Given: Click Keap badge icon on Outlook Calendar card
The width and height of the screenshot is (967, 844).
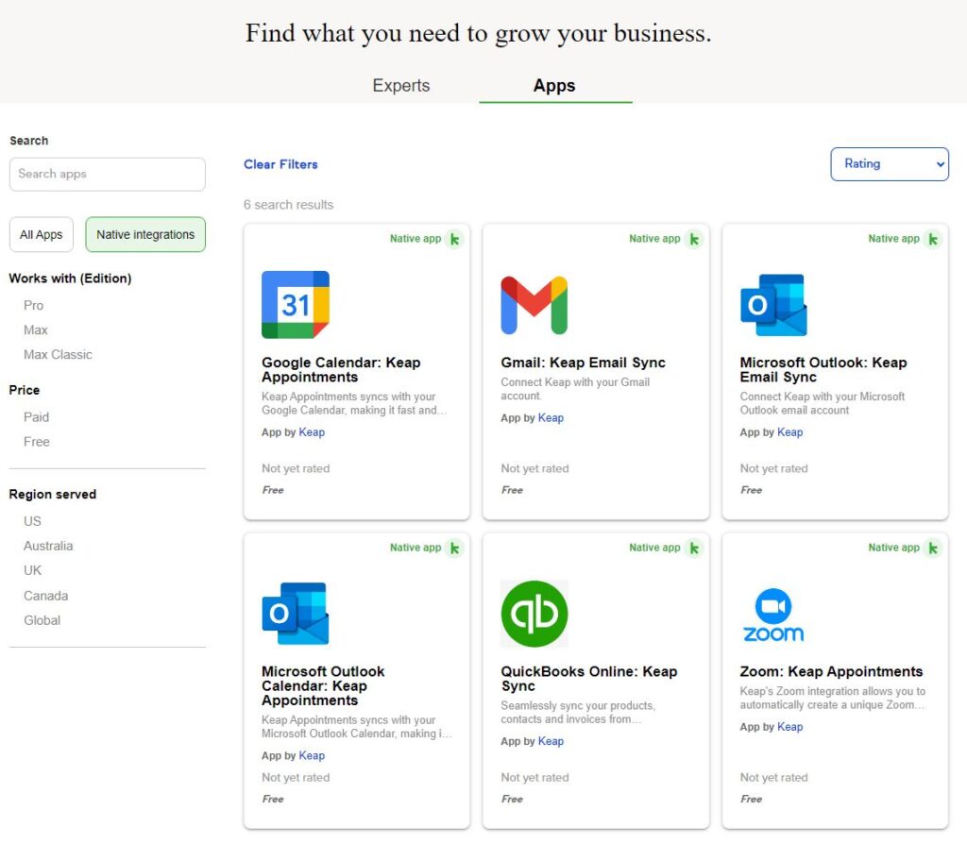Looking at the screenshot, I should (x=454, y=549).
